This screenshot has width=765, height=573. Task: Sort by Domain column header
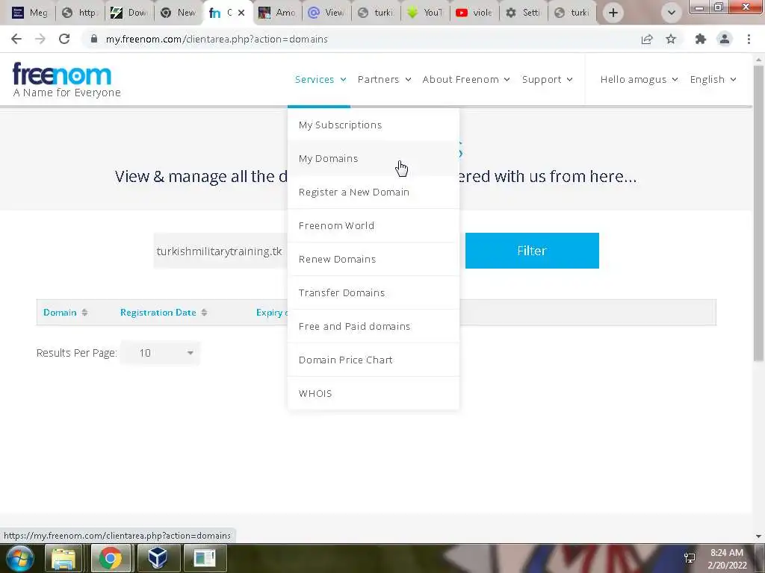pos(60,313)
